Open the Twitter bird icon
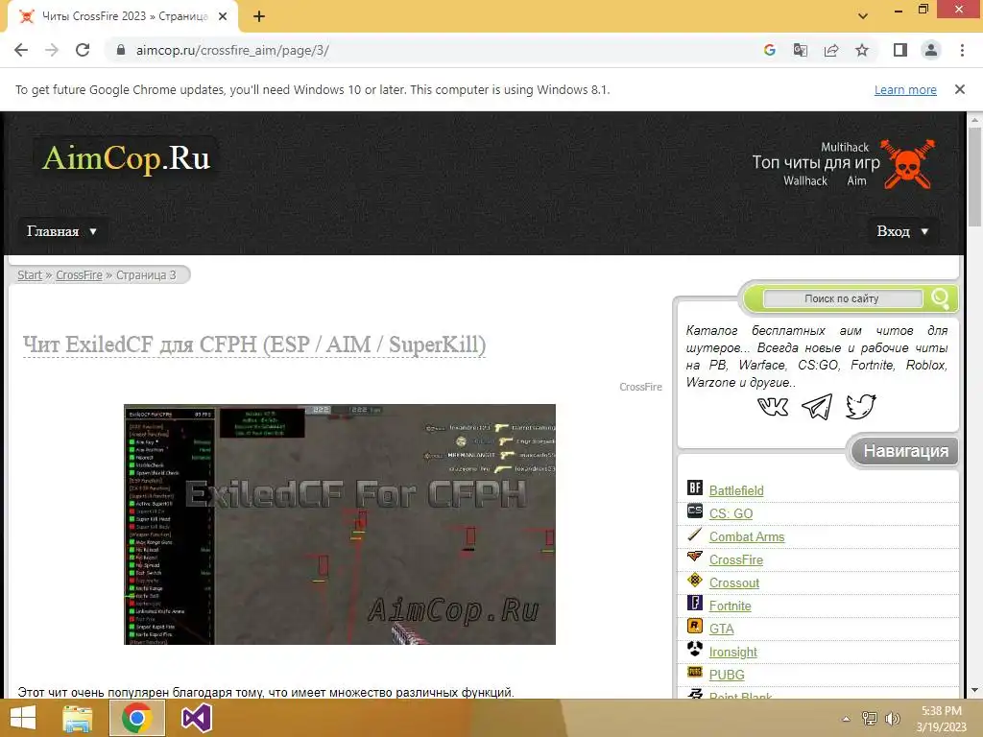Screen dimensions: 983x737 (x=860, y=407)
